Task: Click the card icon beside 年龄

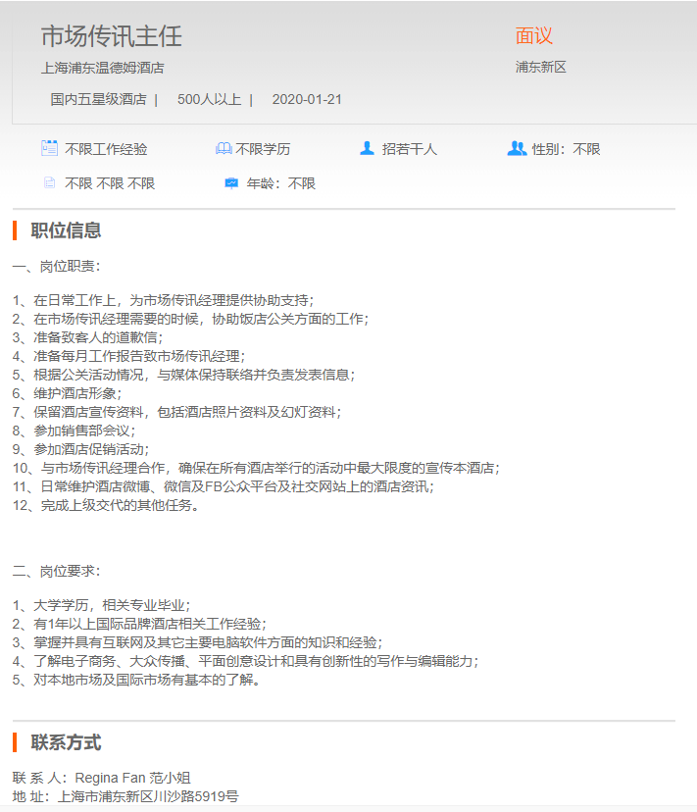Action: [231, 182]
